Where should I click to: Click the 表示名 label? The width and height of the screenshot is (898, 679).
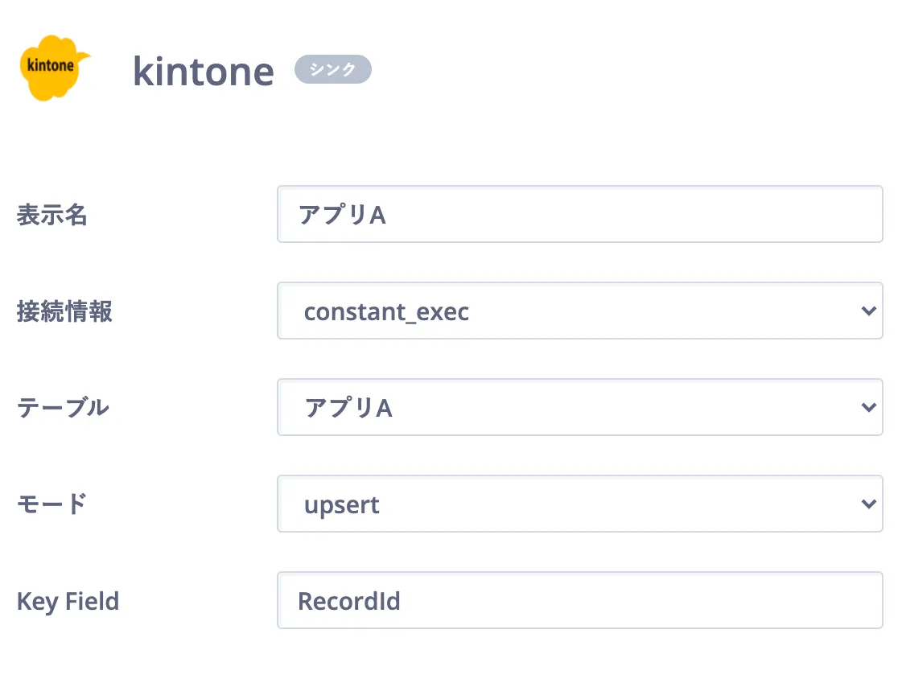point(51,215)
